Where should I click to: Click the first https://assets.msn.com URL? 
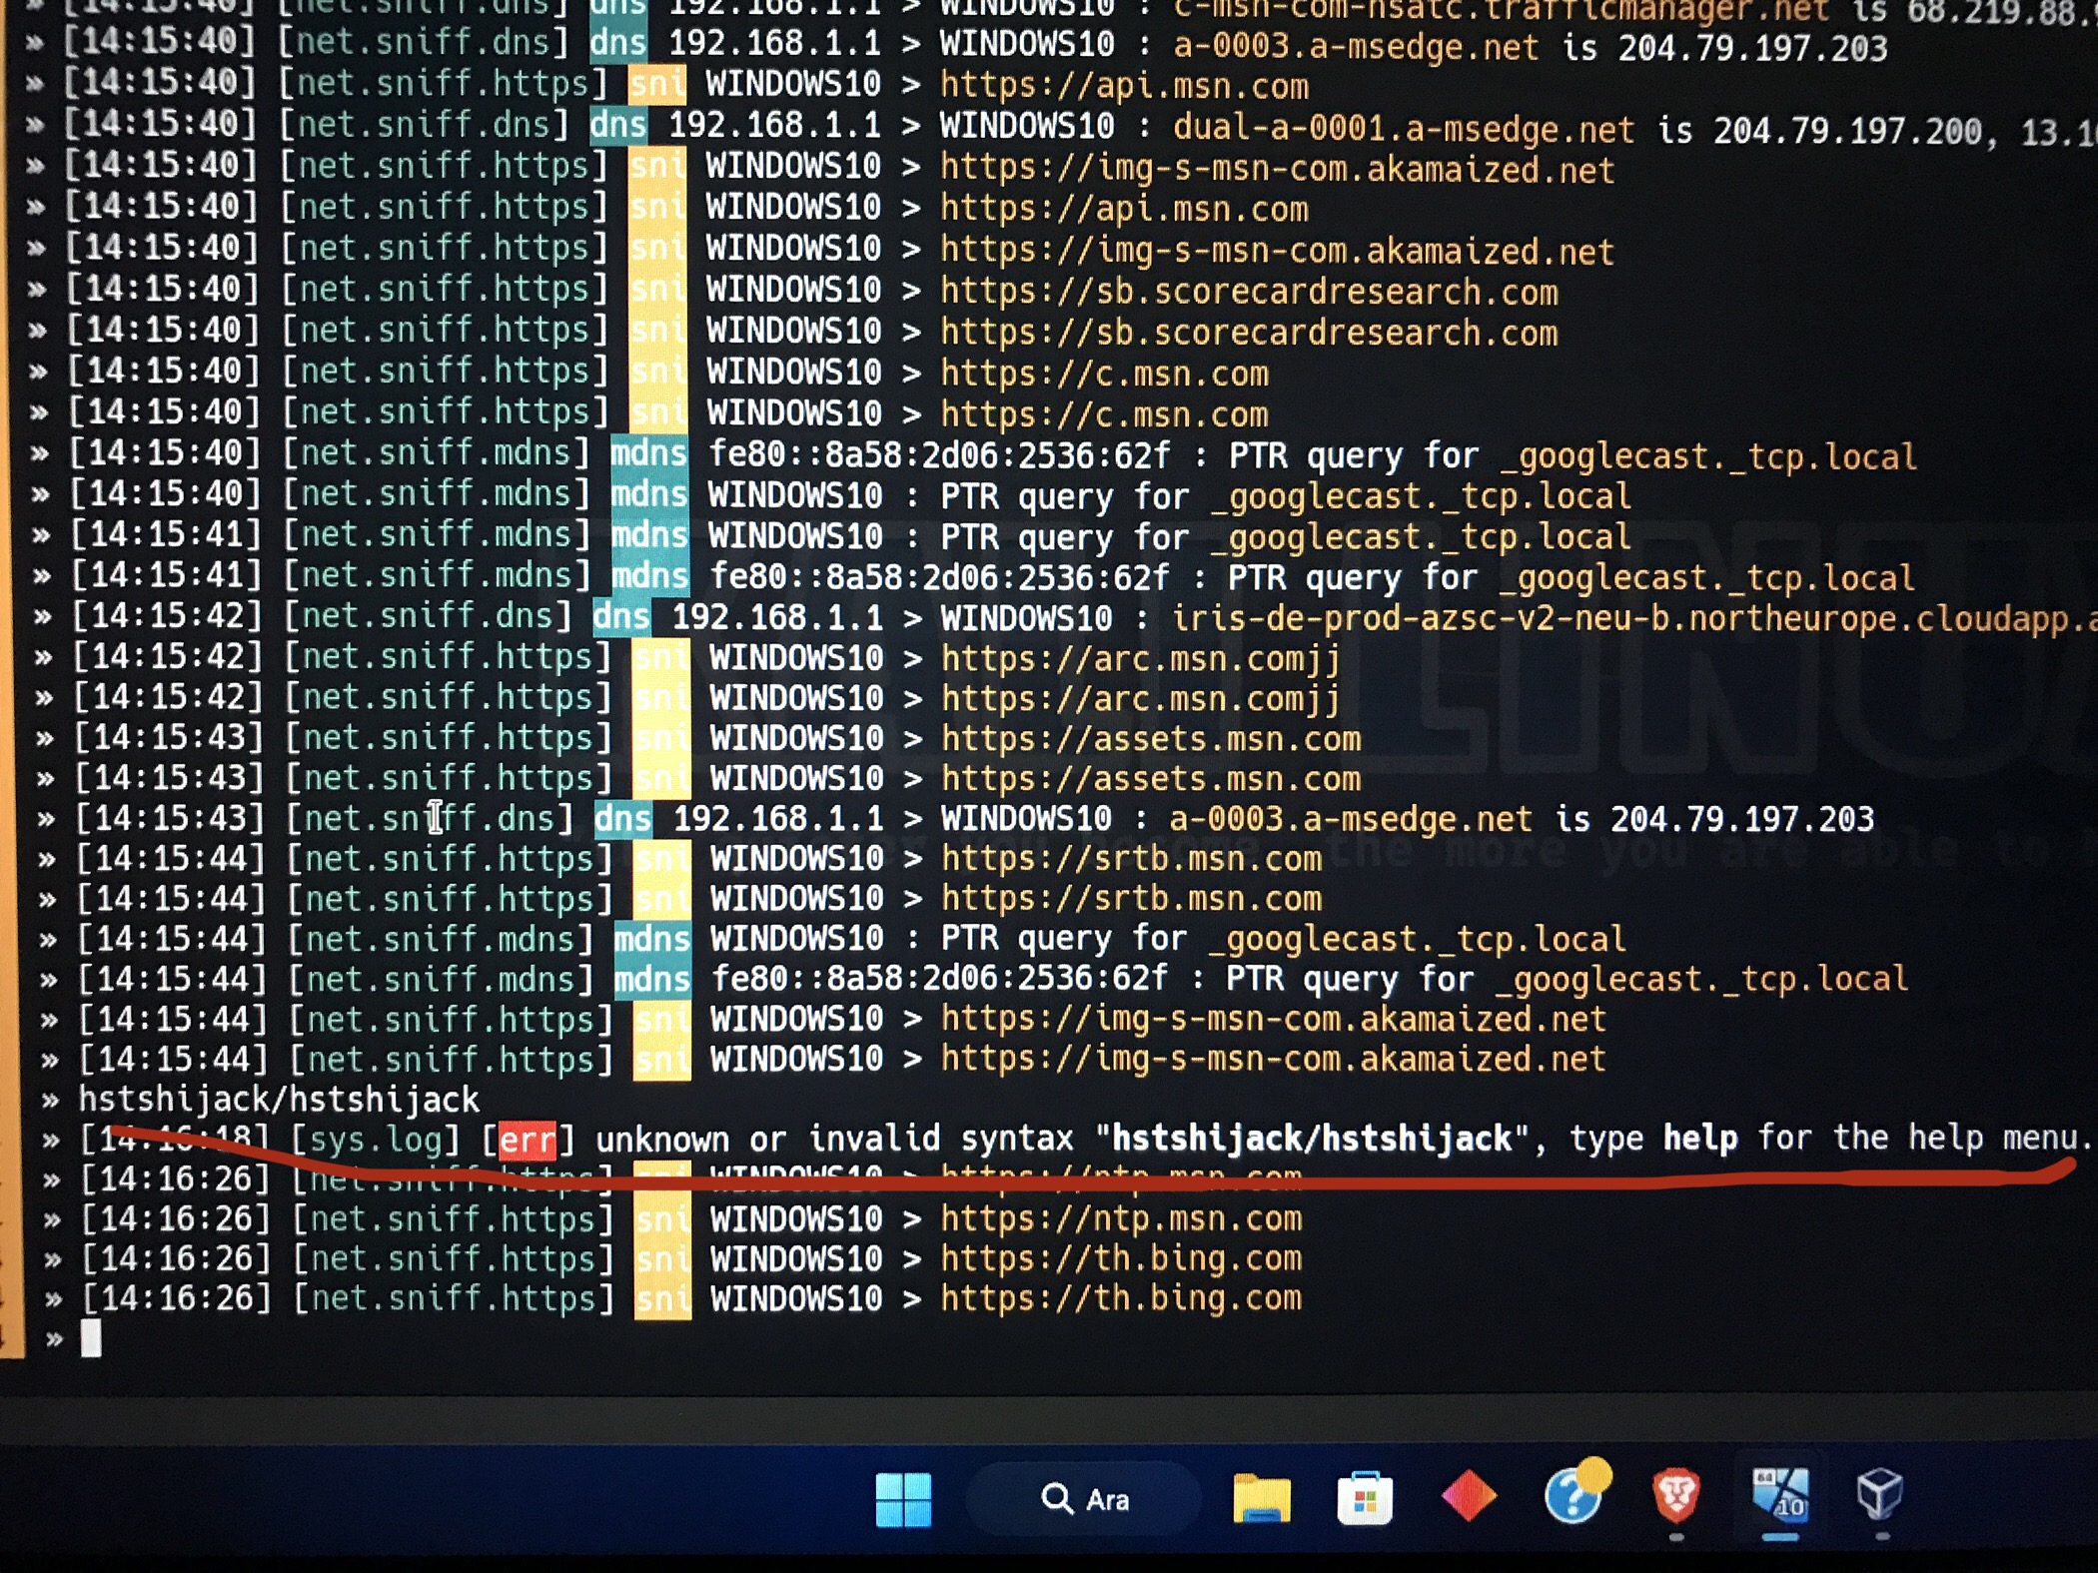1151,739
